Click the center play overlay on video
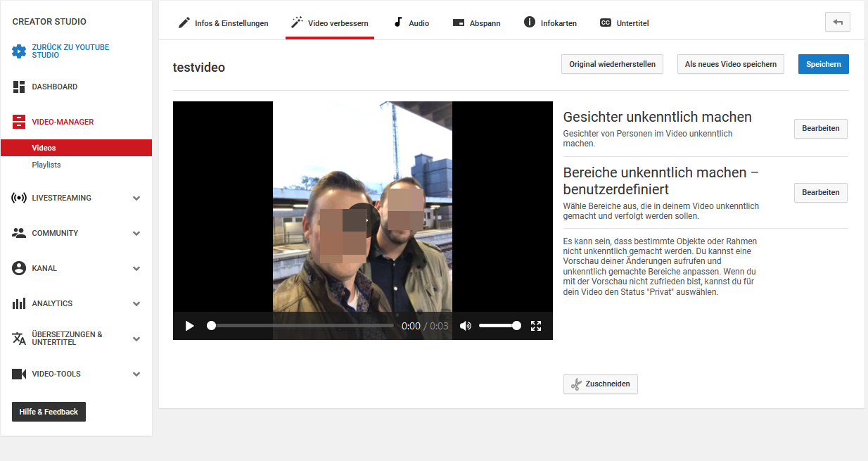868x461 pixels. point(363,220)
